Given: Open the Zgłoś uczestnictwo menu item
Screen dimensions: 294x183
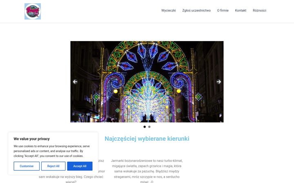Looking at the screenshot, I should (x=196, y=11).
